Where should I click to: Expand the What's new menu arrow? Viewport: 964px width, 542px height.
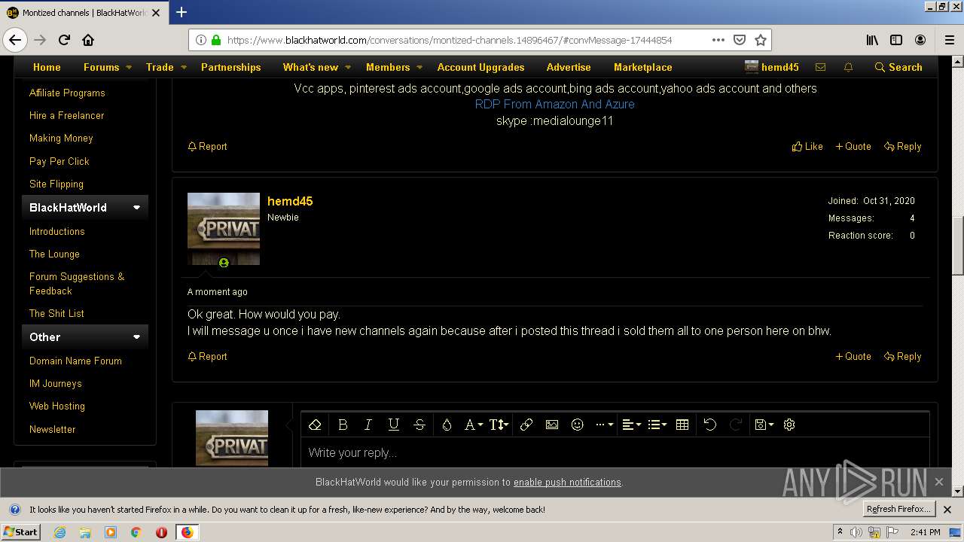tap(348, 67)
